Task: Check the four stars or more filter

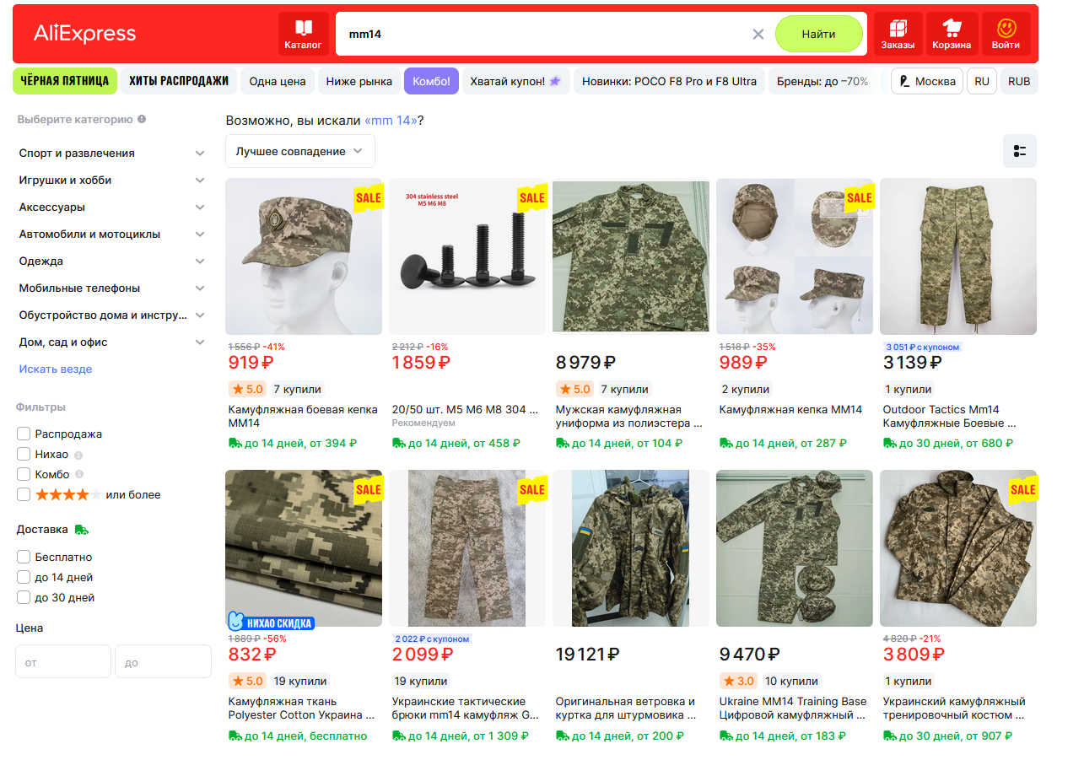Action: (x=24, y=494)
